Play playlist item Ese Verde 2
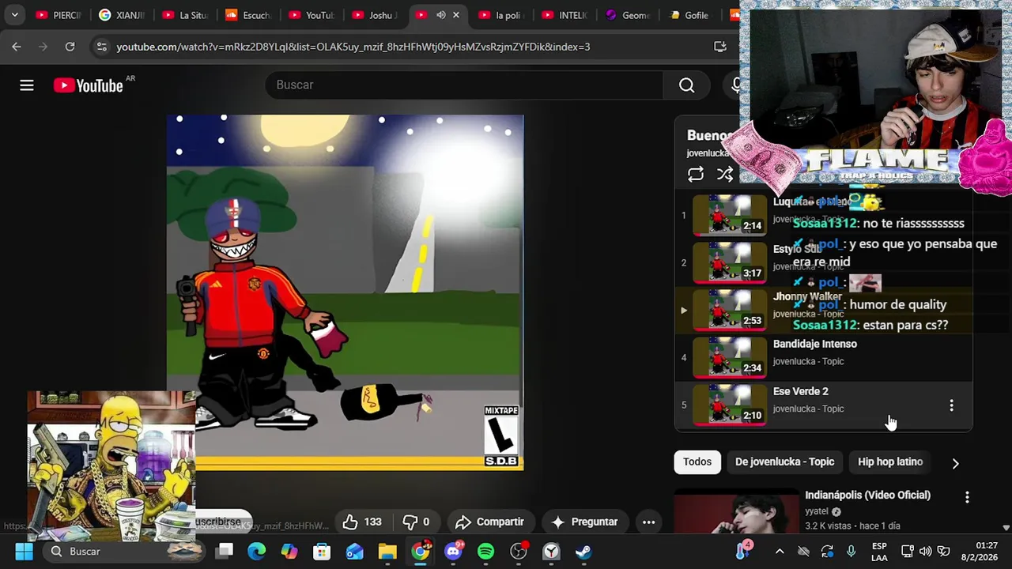 (x=801, y=391)
